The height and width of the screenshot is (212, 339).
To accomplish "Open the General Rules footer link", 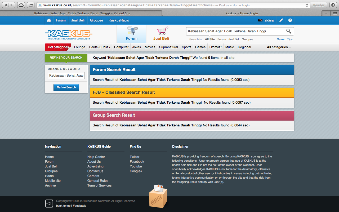I will tap(98, 181).
